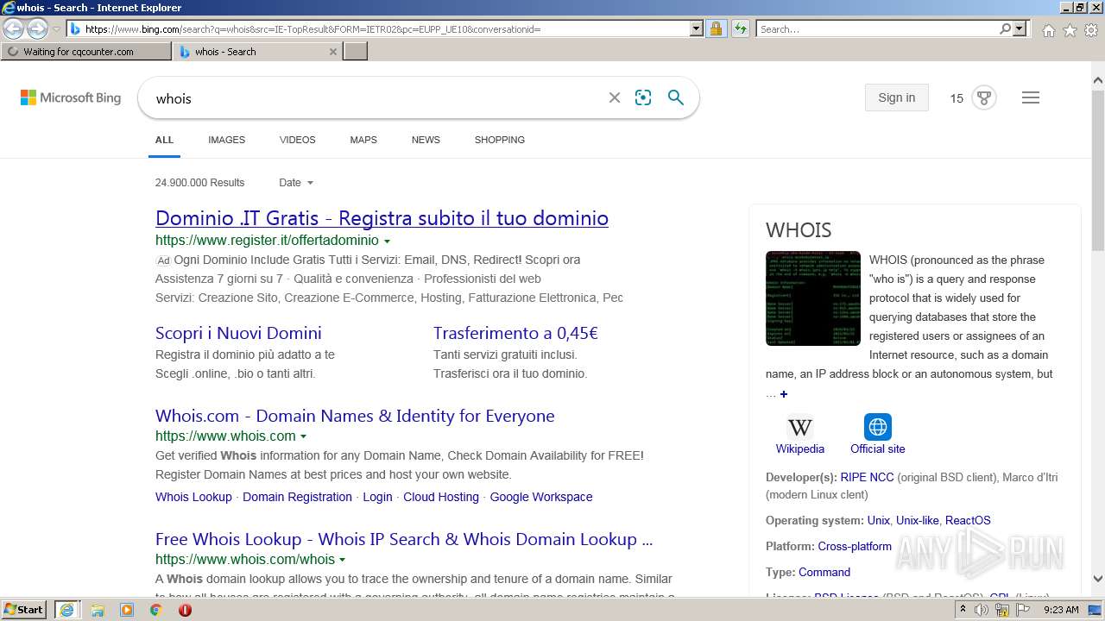Expand the register.it URL dropdown arrow
Screen dimensions: 1105x621
coord(387,241)
